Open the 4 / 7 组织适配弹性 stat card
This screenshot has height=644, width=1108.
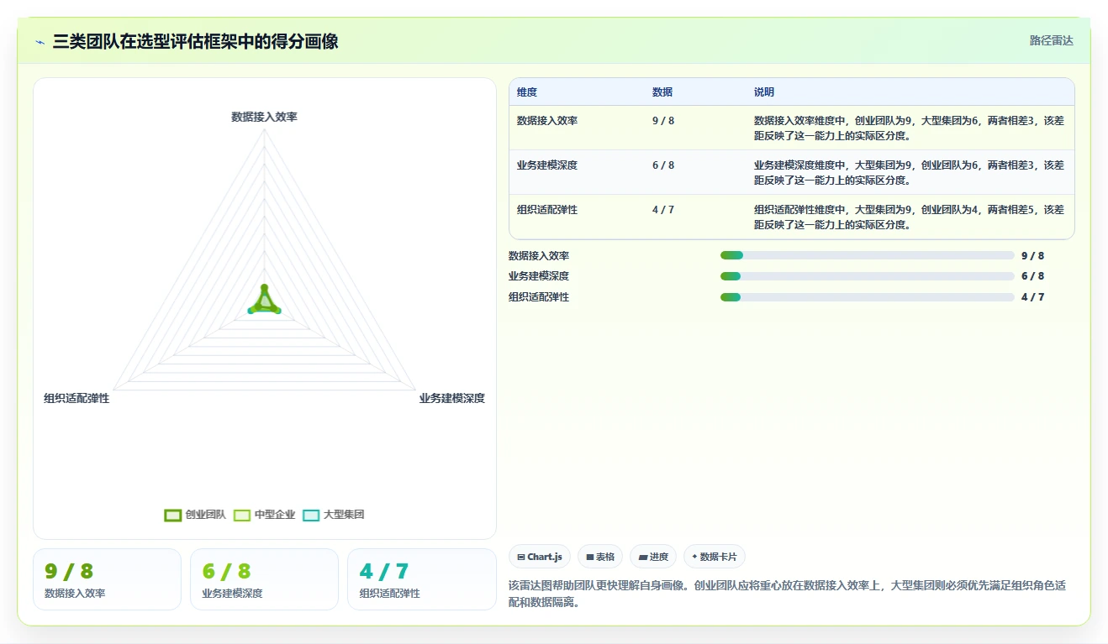click(x=422, y=579)
